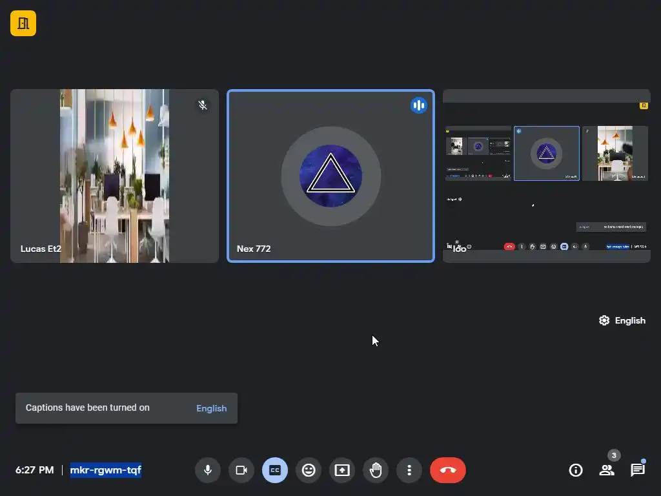661x496 pixels.
Task: Select the Nex 772 avatar tile
Action: pyautogui.click(x=331, y=176)
